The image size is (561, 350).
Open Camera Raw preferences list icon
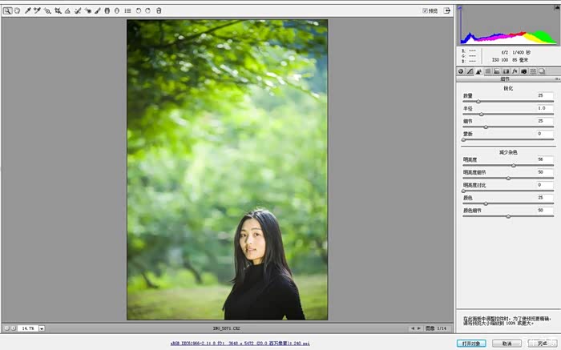coord(127,10)
